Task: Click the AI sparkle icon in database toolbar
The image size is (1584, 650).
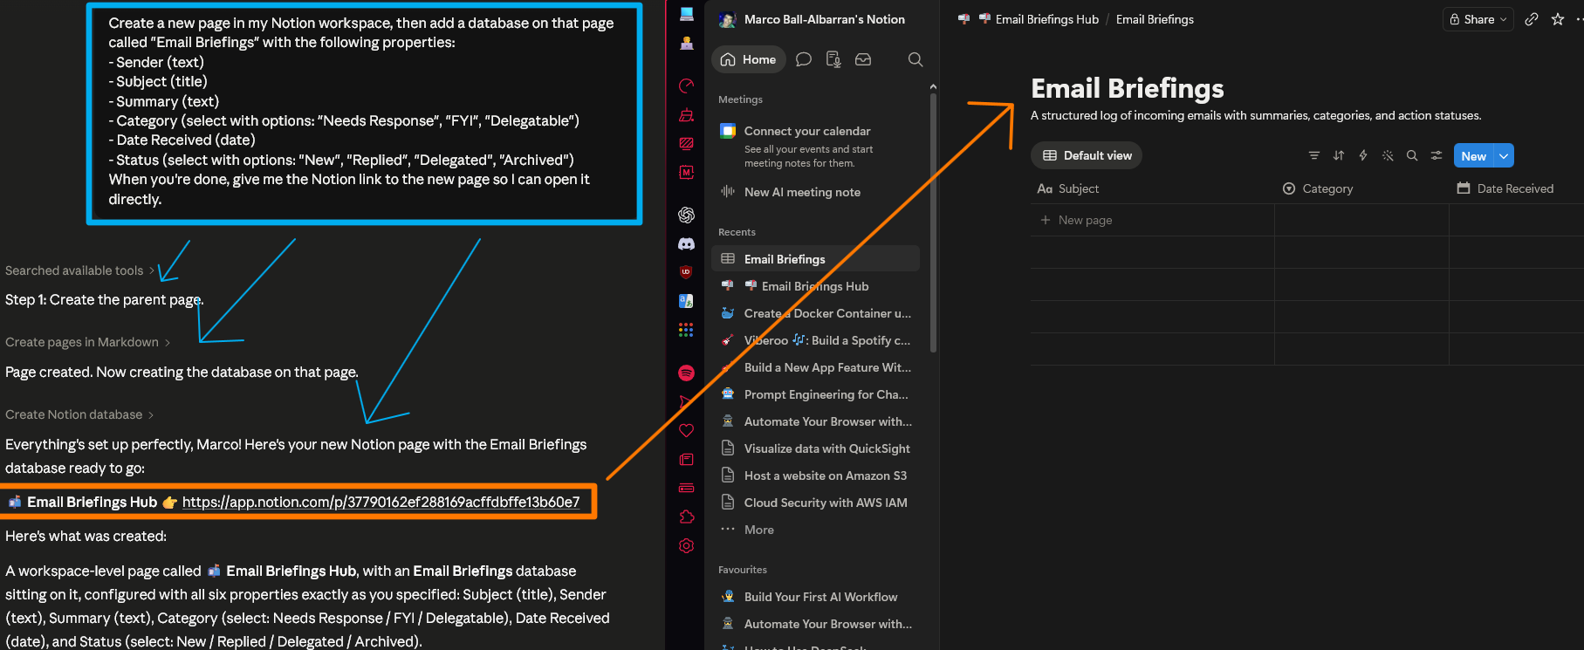Action: [x=1388, y=155]
